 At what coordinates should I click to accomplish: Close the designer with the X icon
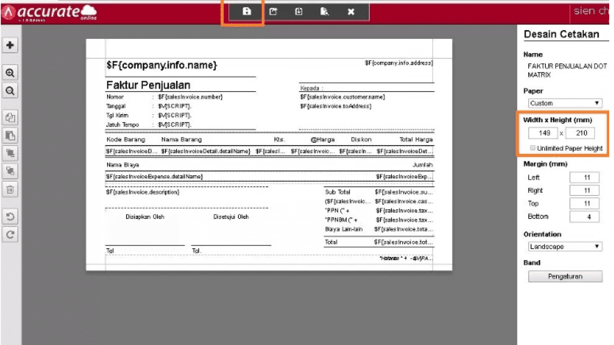coord(351,11)
